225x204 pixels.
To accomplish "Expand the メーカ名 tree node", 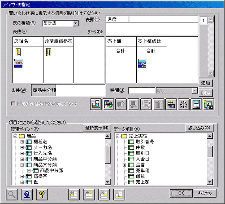I will click(x=22, y=147).
